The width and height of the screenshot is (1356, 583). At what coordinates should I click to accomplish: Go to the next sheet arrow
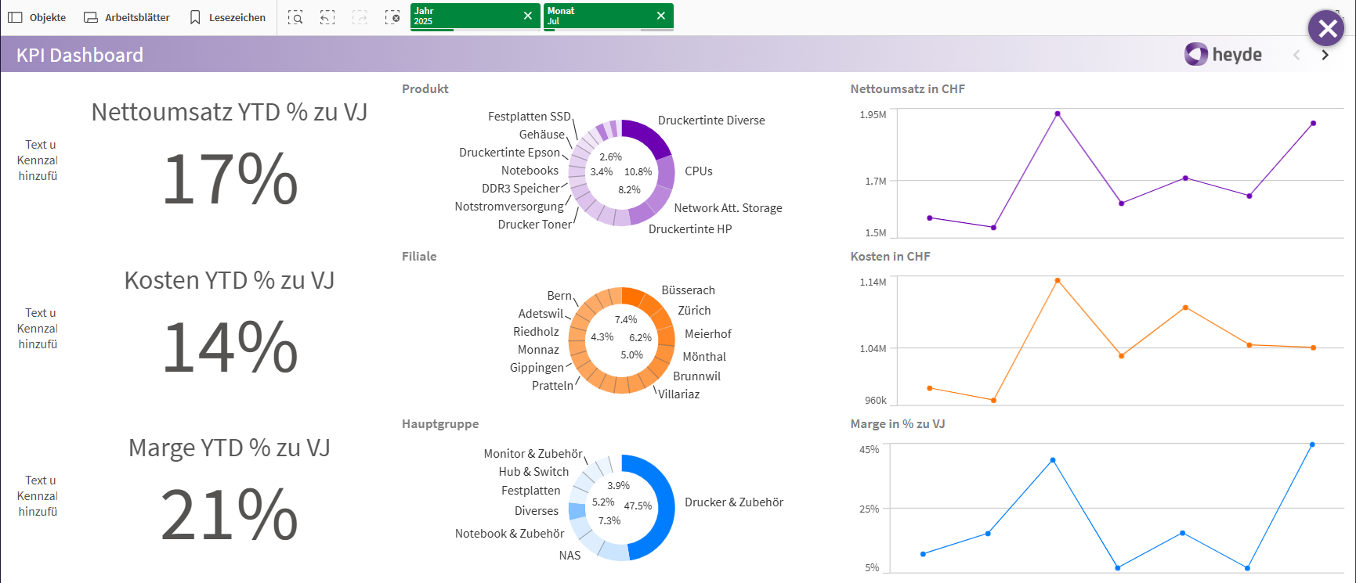(1325, 55)
